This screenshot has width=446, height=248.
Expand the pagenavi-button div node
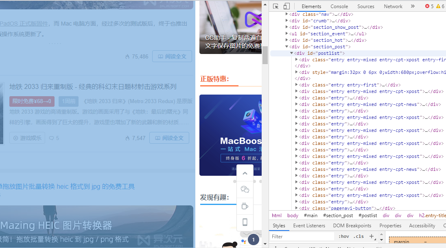297,208
